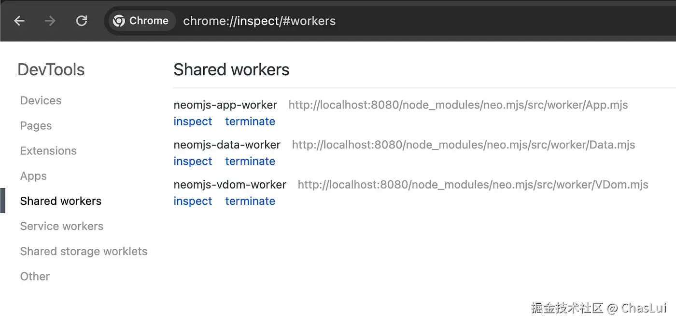Select Shared workers in the sidebar
This screenshot has height=324, width=676.
(61, 201)
